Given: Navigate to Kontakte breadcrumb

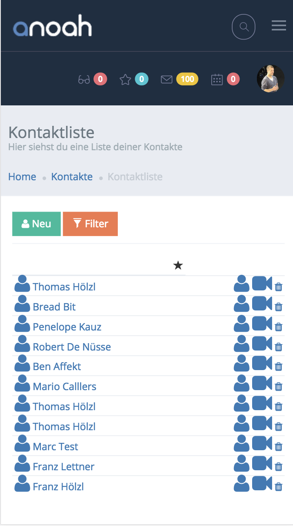Looking at the screenshot, I should (x=72, y=177).
